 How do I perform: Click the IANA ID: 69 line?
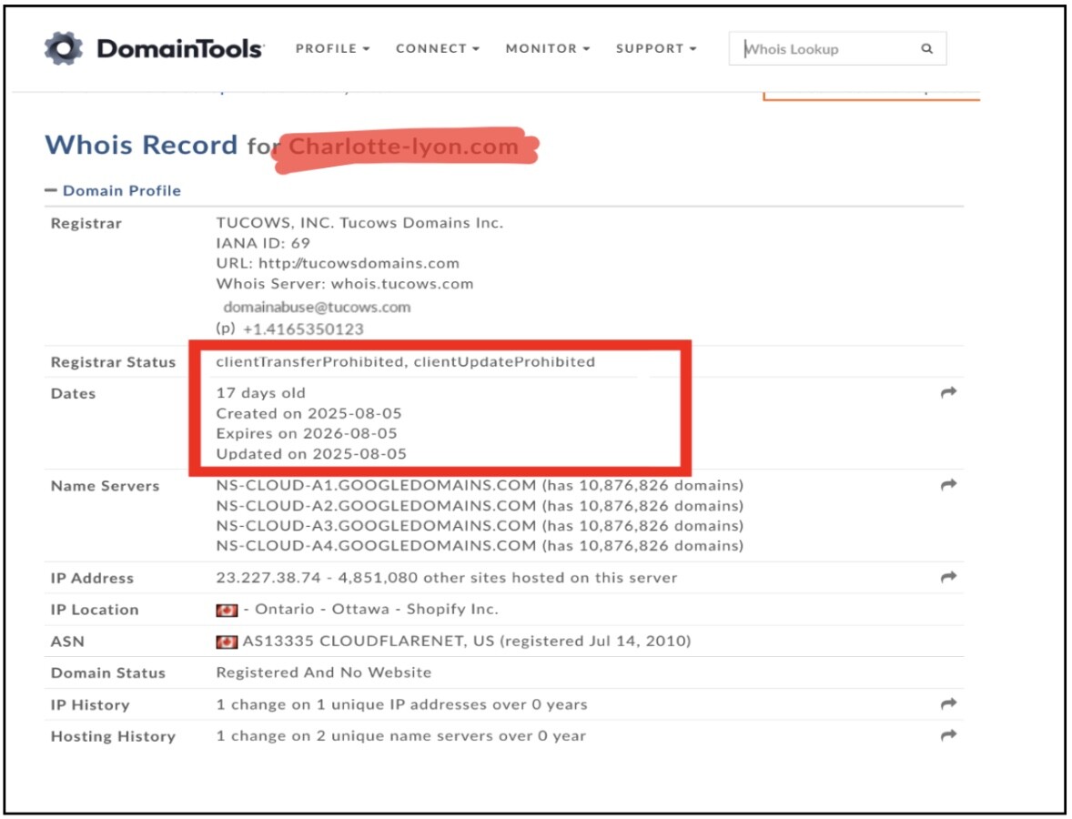263,243
